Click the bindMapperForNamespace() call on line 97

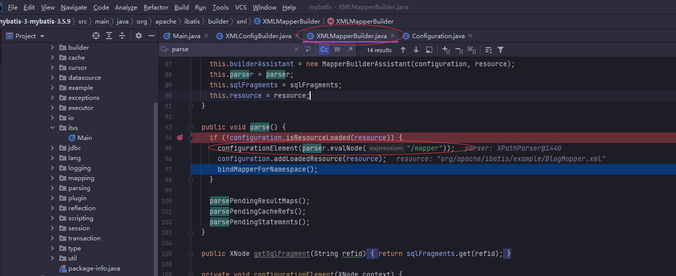(268, 169)
